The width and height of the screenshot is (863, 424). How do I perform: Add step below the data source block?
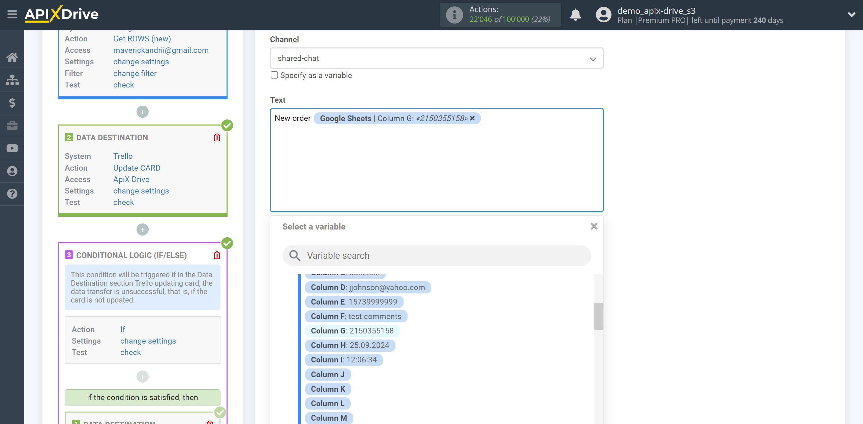143,112
